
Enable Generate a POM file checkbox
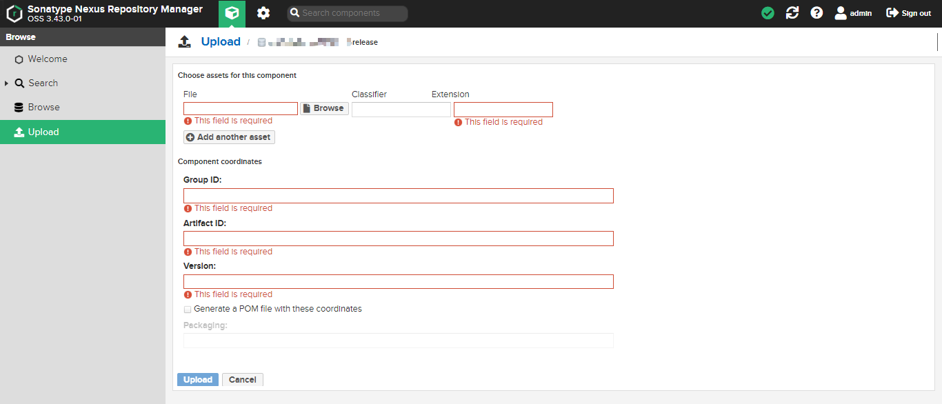pyautogui.click(x=188, y=310)
